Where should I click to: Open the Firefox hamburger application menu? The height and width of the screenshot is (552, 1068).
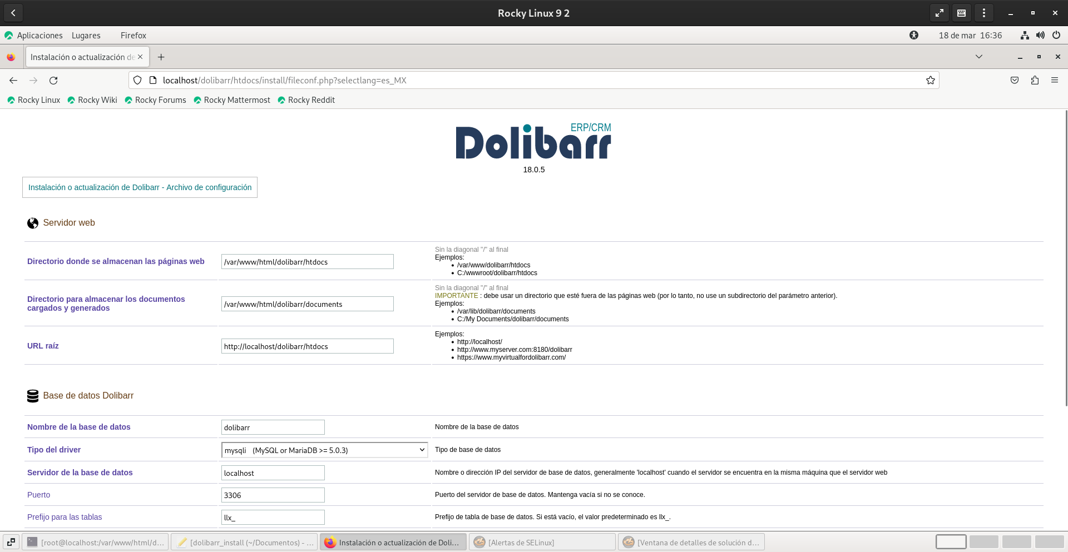coord(1054,81)
